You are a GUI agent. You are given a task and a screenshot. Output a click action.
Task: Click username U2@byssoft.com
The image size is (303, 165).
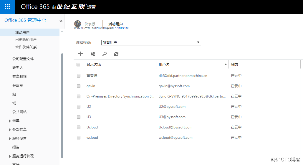(x=172, y=107)
